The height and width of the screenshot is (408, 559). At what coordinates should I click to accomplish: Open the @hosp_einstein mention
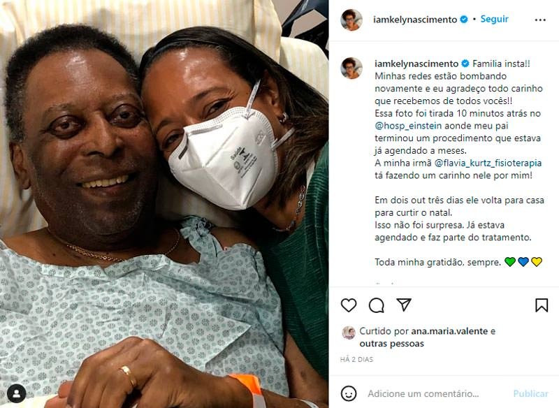tap(408, 126)
